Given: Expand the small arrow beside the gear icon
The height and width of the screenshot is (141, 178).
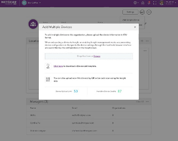Looking at the screenshot, I should (138, 3).
